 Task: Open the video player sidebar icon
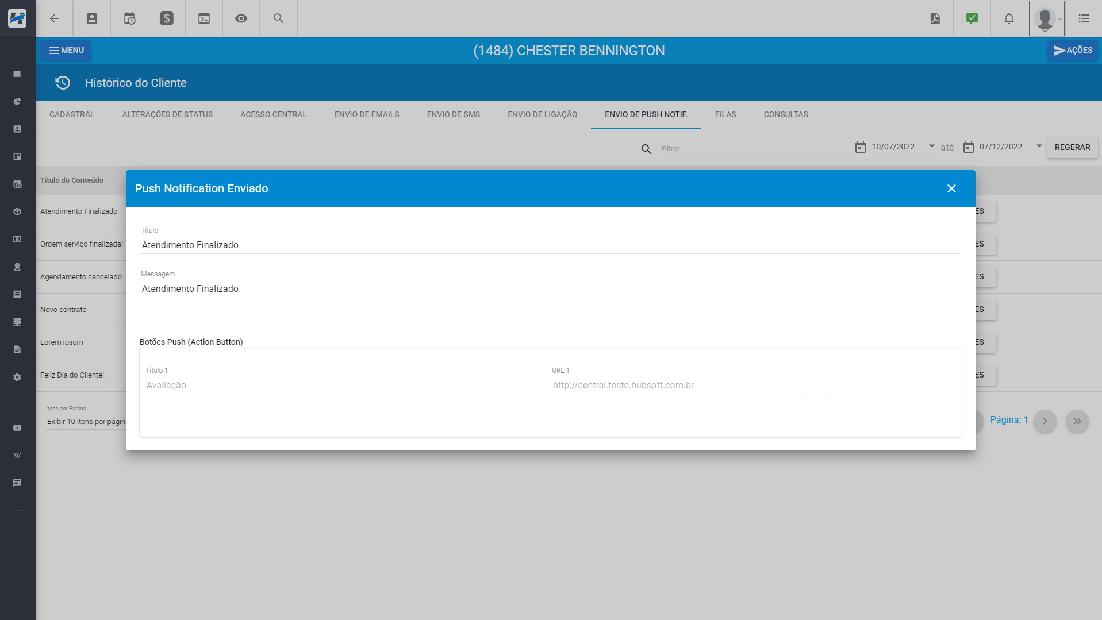point(17,428)
